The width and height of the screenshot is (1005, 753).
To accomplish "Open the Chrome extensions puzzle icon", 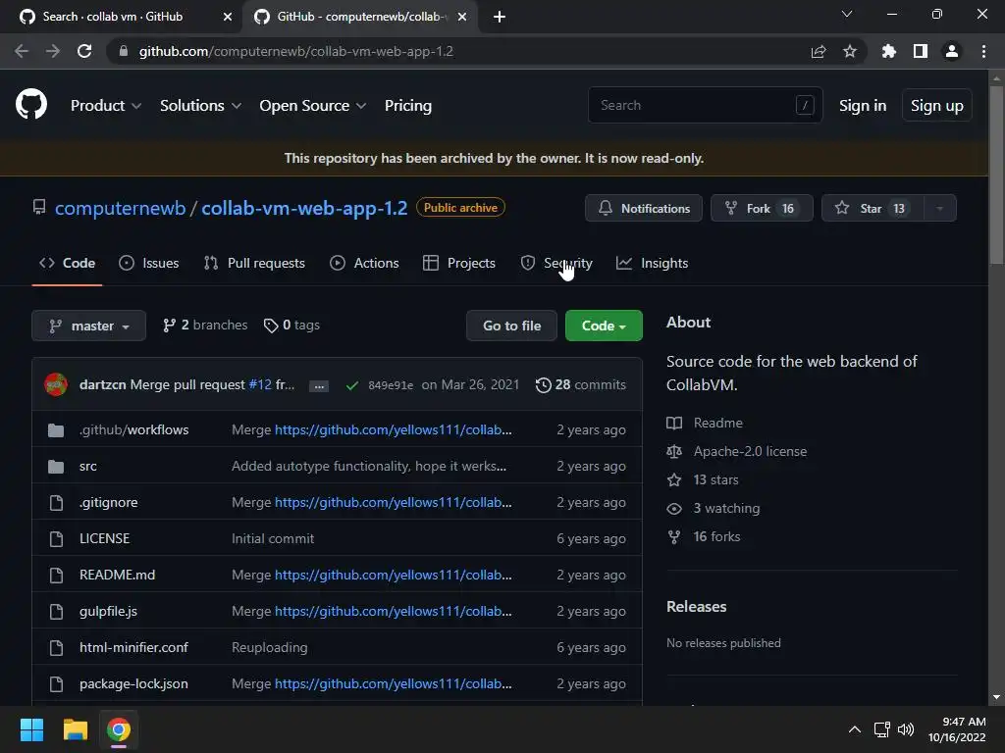I will [888, 51].
